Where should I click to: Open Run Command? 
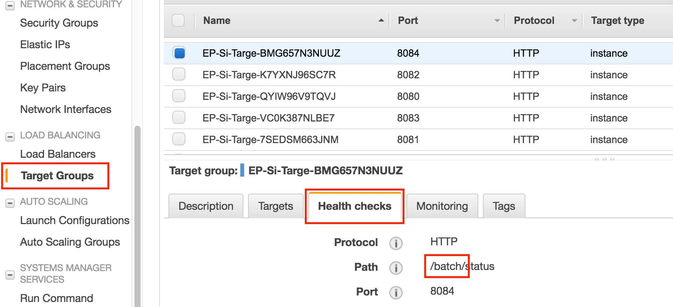(56, 298)
